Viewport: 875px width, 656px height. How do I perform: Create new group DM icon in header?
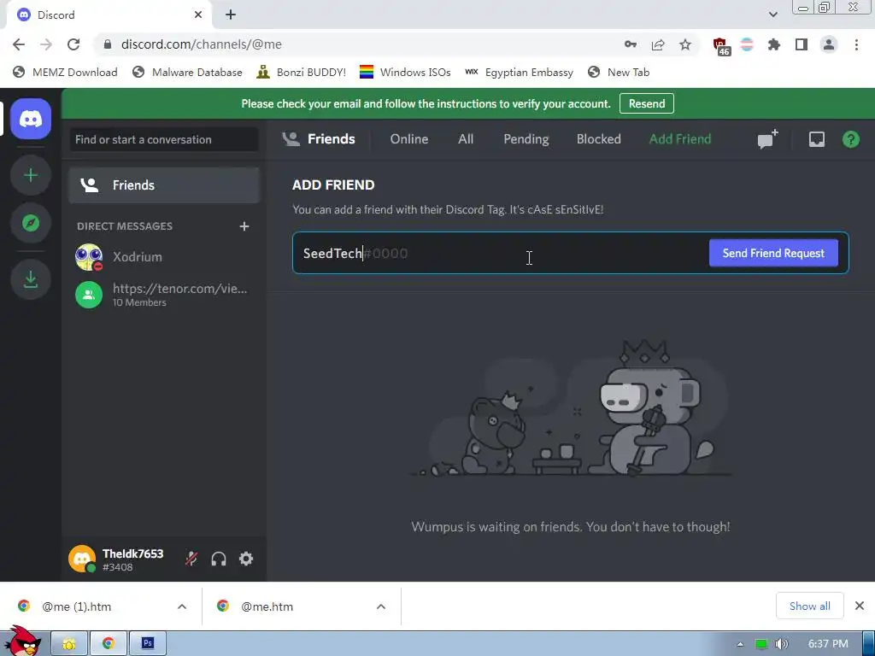(x=768, y=139)
